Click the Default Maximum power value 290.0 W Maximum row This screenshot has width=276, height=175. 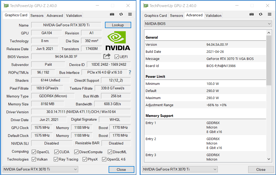(x=205, y=98)
